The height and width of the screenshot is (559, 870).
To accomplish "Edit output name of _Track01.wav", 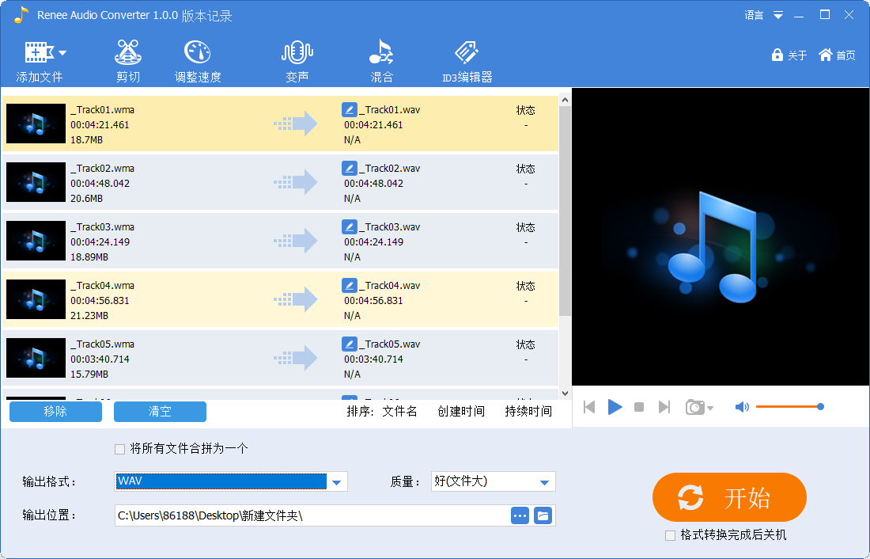I will click(x=349, y=109).
